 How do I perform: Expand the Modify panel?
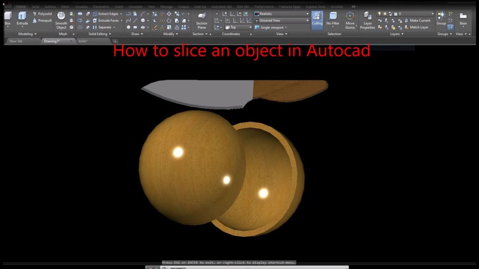[170, 34]
